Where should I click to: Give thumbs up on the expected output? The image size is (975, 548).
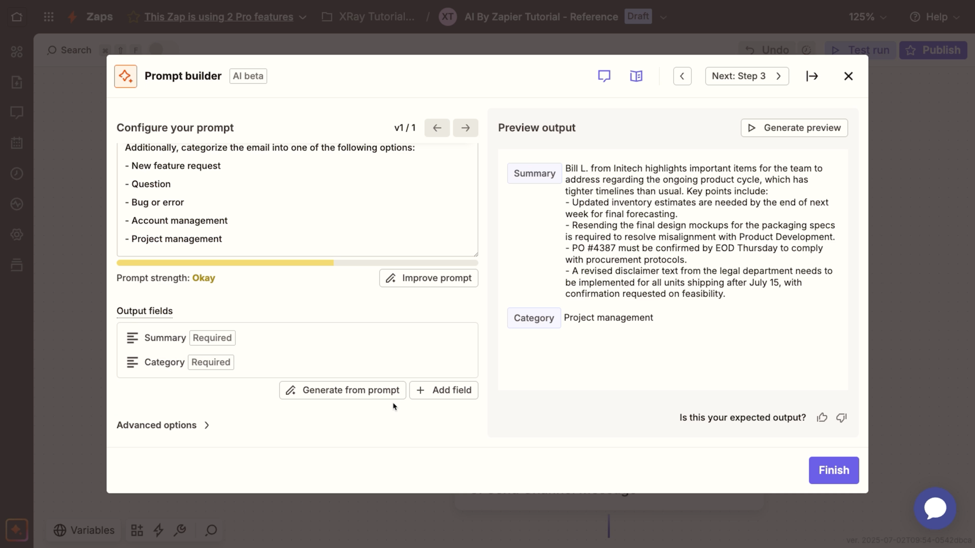click(x=821, y=417)
